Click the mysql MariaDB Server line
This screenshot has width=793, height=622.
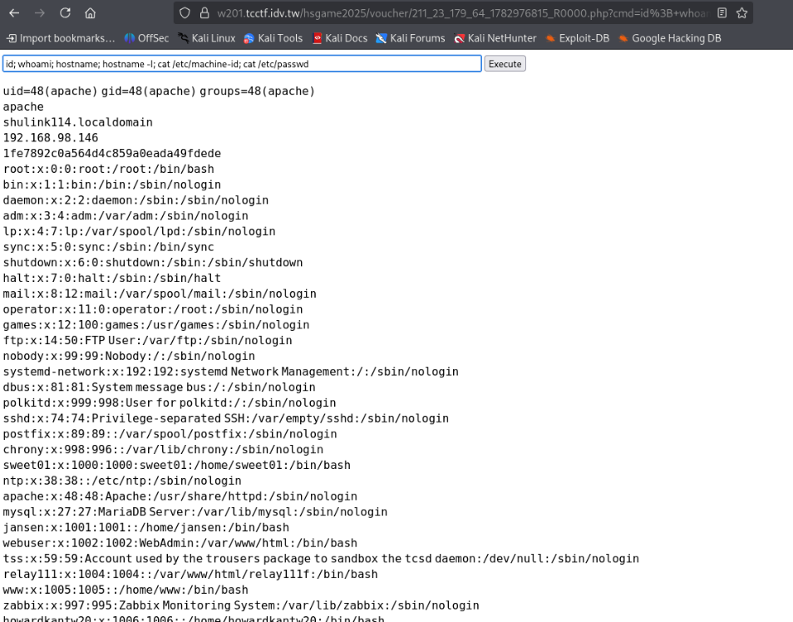click(195, 511)
